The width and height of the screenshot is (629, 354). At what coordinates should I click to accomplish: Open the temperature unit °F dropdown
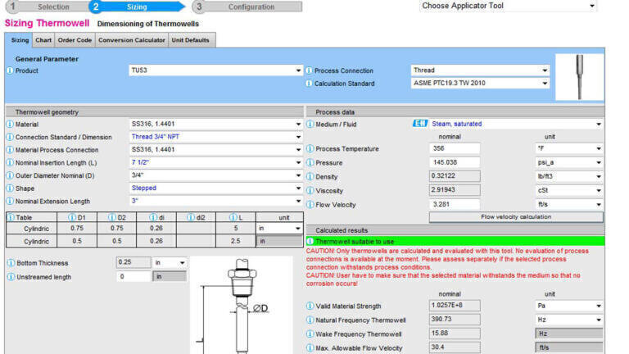point(569,148)
